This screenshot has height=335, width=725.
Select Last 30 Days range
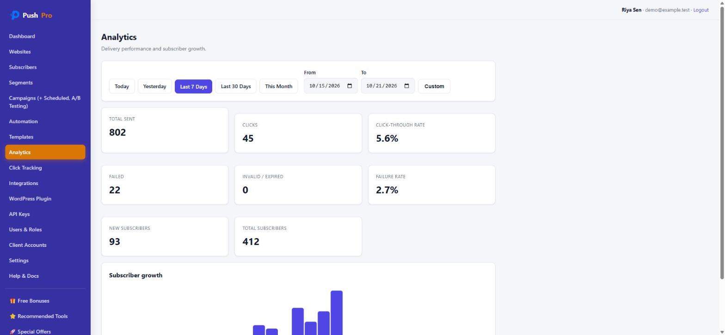point(236,86)
